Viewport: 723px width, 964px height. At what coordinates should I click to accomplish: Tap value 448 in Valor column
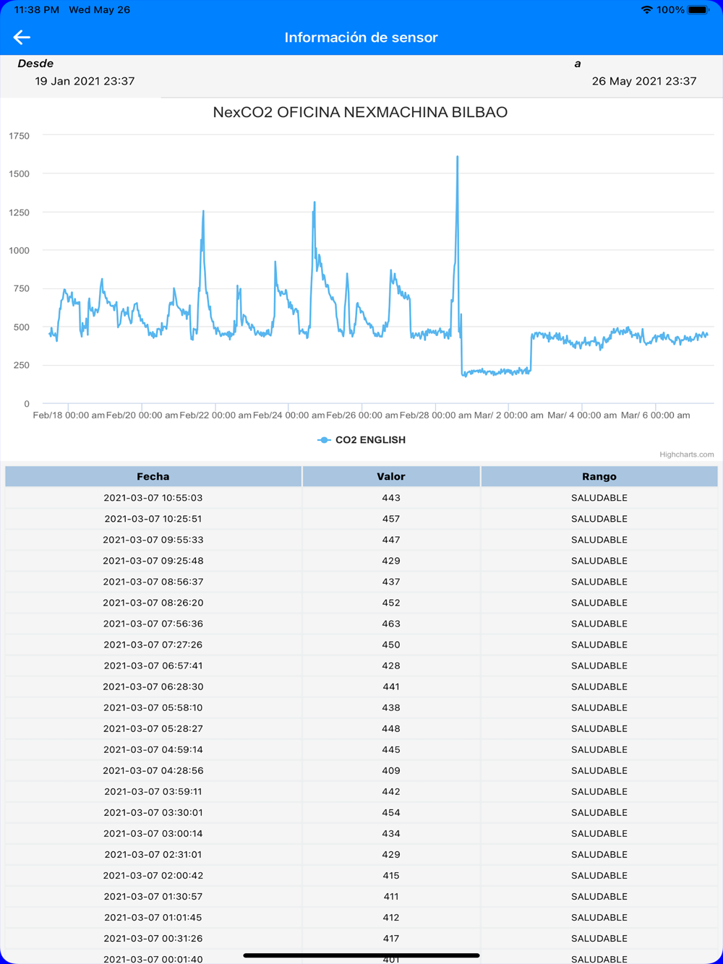tap(391, 728)
